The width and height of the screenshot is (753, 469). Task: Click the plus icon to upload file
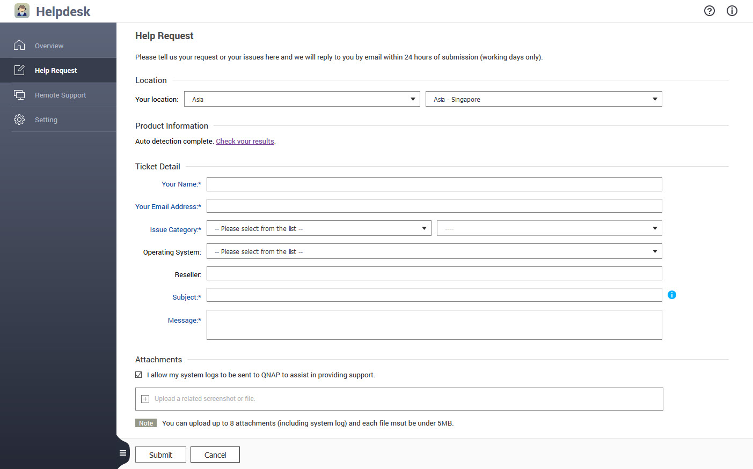coord(145,399)
